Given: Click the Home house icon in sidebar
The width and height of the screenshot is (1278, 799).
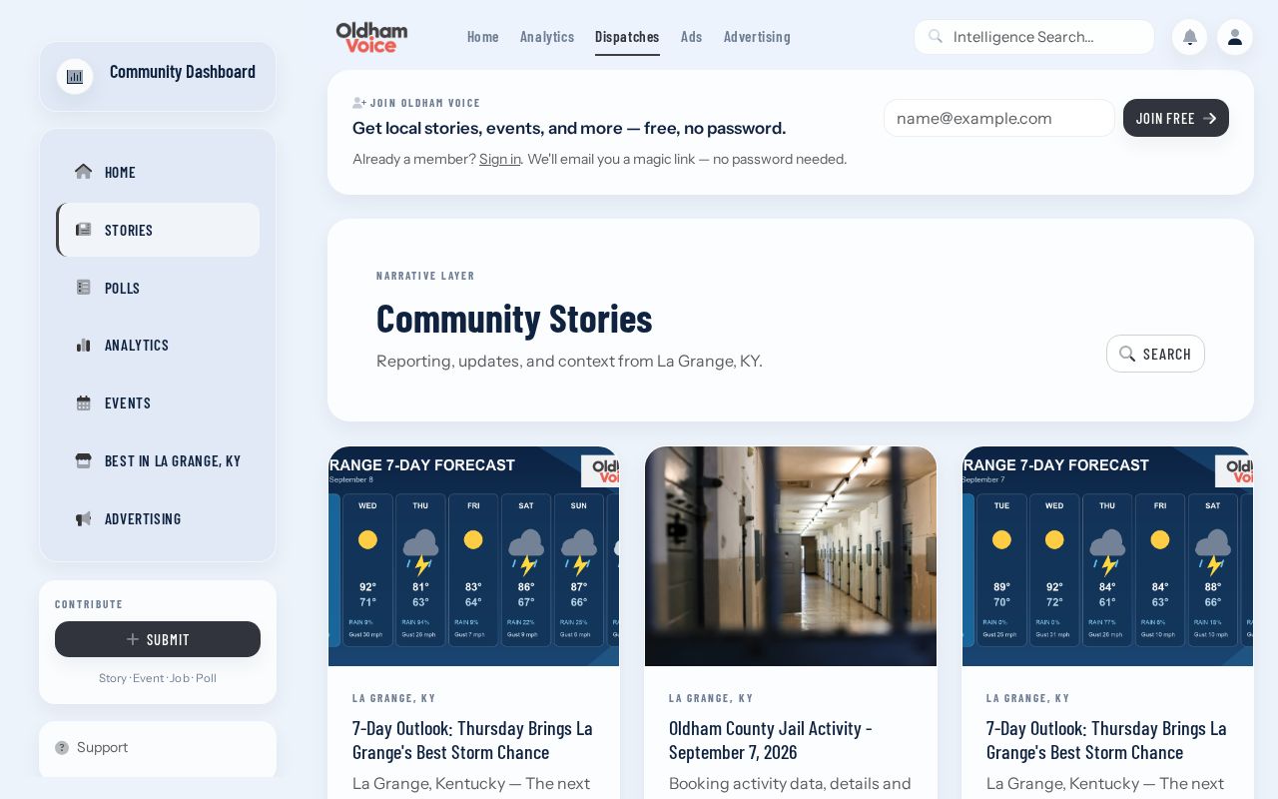Looking at the screenshot, I should pos(84,171).
